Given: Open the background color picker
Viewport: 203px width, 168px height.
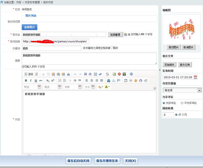Looking at the screenshot, I should coord(107,87).
